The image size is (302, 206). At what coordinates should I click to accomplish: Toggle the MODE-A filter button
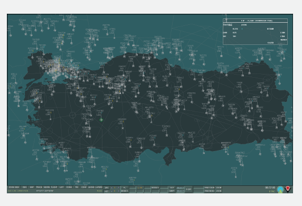(125, 191)
